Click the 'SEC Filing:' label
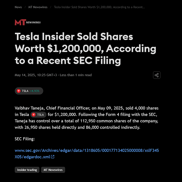The height and width of the screenshot is (182, 182). tap(25, 139)
